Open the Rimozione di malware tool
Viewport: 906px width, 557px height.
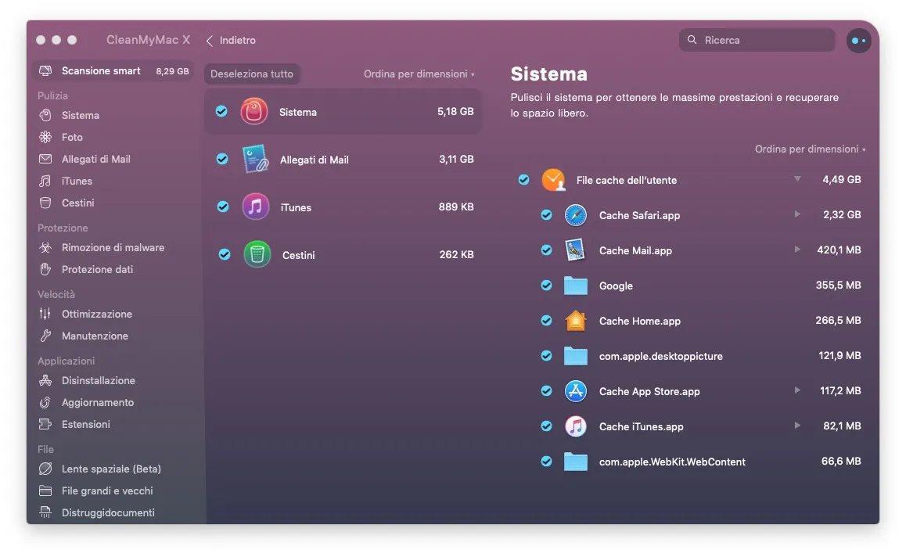pos(113,247)
